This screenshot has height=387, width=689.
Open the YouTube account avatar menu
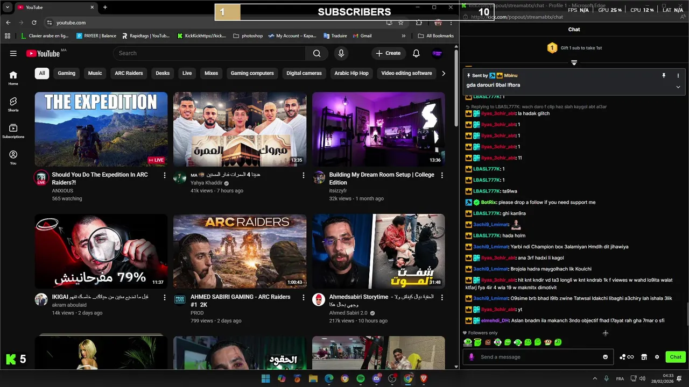click(437, 53)
